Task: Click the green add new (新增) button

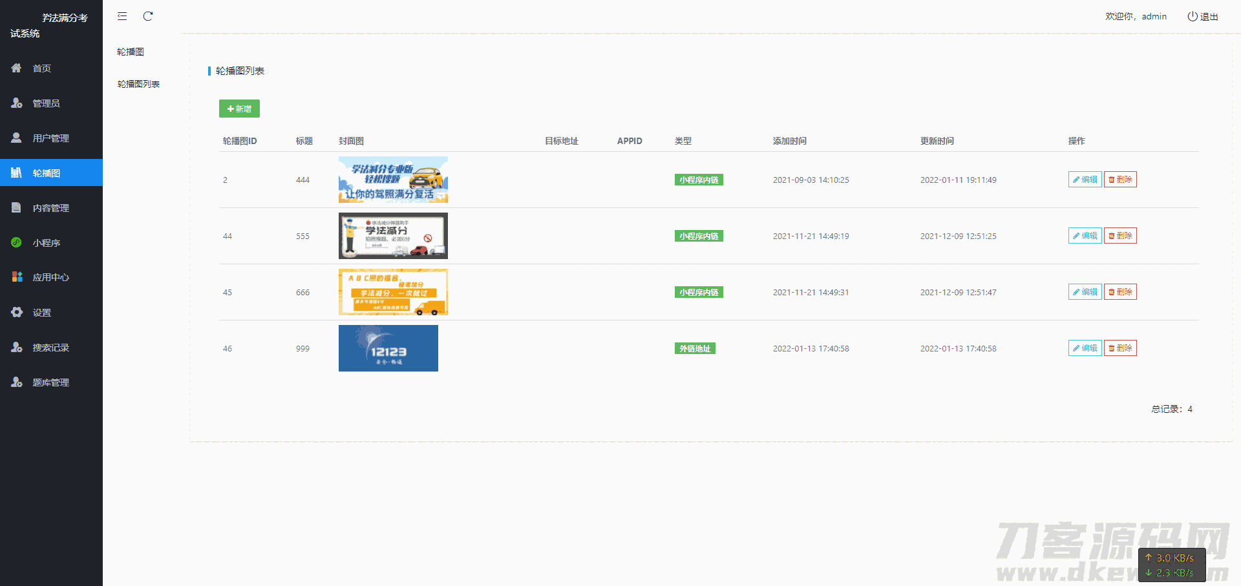Action: [239, 109]
